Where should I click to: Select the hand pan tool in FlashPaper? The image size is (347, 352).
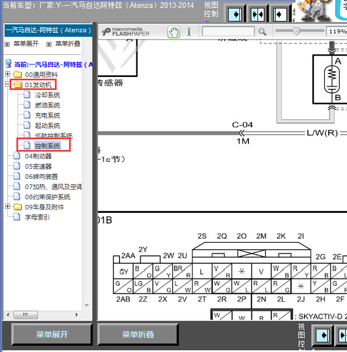tap(174, 32)
